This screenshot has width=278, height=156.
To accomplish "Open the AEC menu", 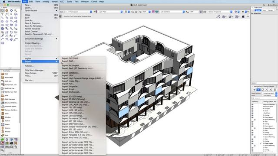I will coord(62,2).
